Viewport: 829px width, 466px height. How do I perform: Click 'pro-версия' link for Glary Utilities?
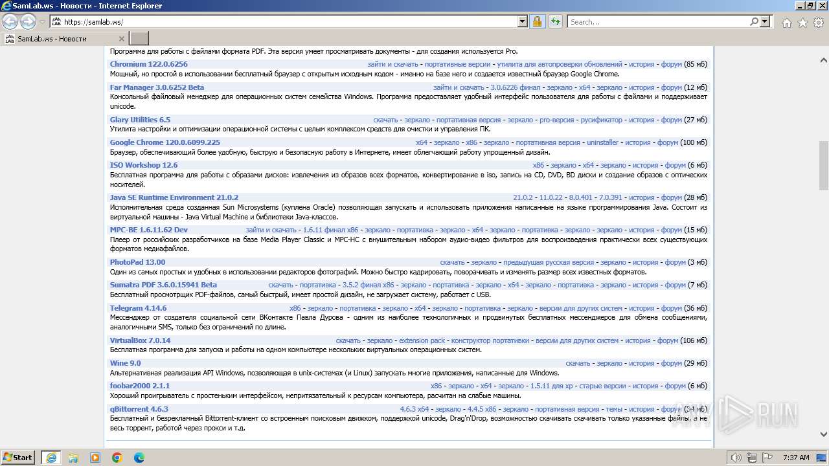click(557, 120)
